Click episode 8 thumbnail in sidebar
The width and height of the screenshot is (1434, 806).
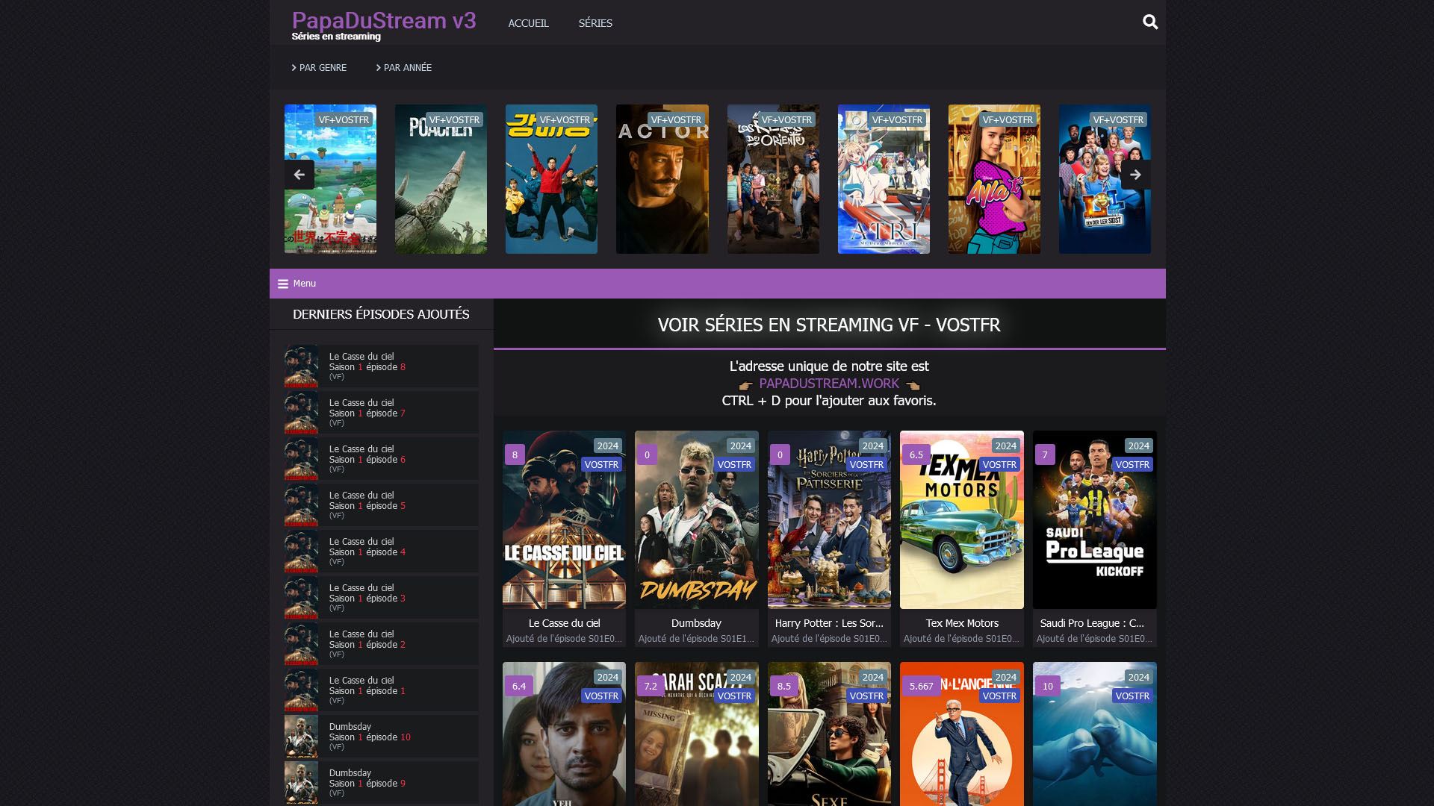(x=301, y=366)
